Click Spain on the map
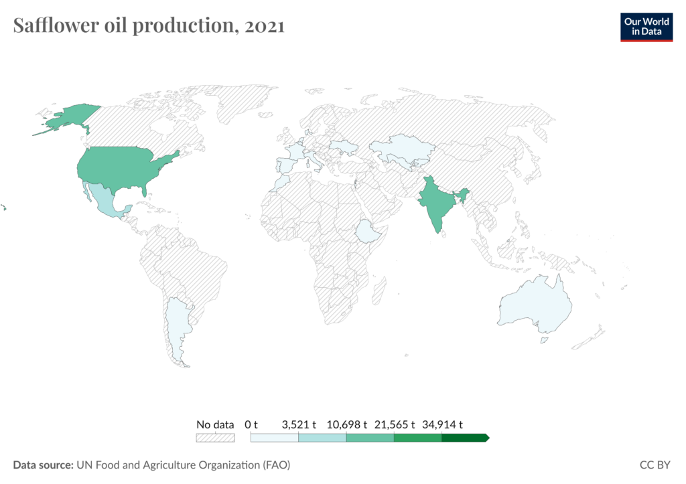Screen dimensions: 686x484 [x=285, y=165]
